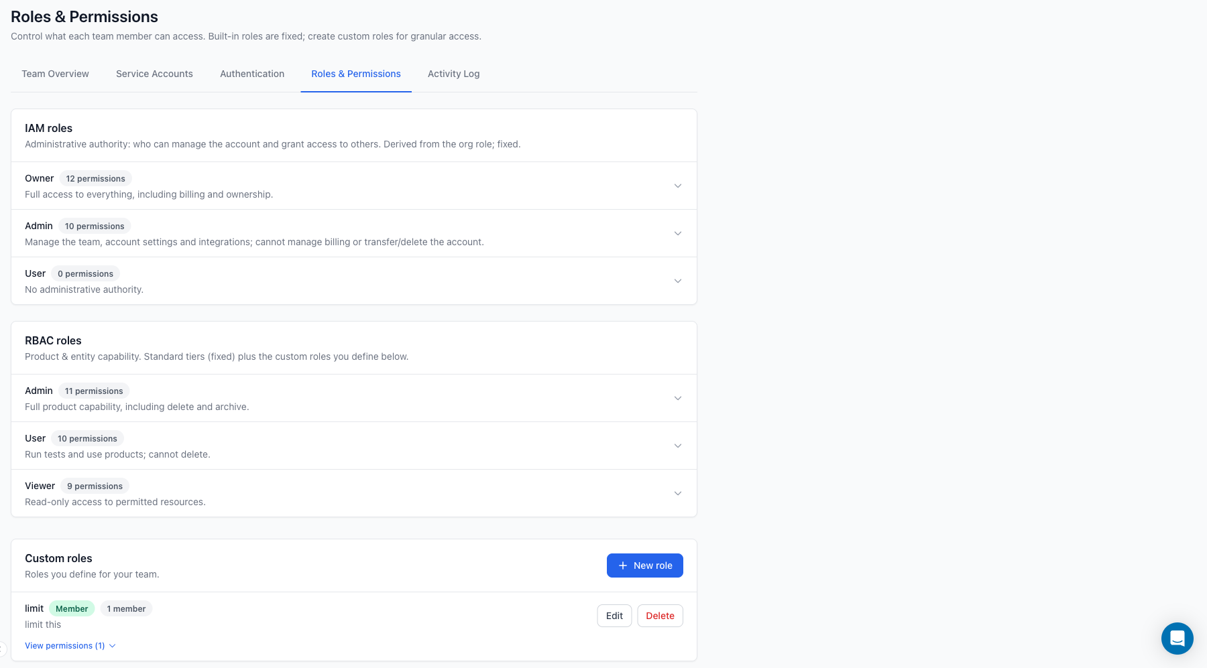This screenshot has width=1207, height=668.
Task: Switch to the Team Overview tab
Action: tap(55, 74)
